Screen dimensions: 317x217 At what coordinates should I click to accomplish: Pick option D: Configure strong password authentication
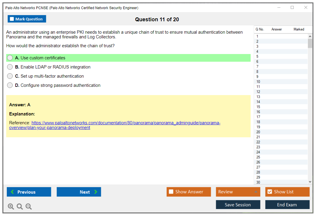(x=10, y=85)
